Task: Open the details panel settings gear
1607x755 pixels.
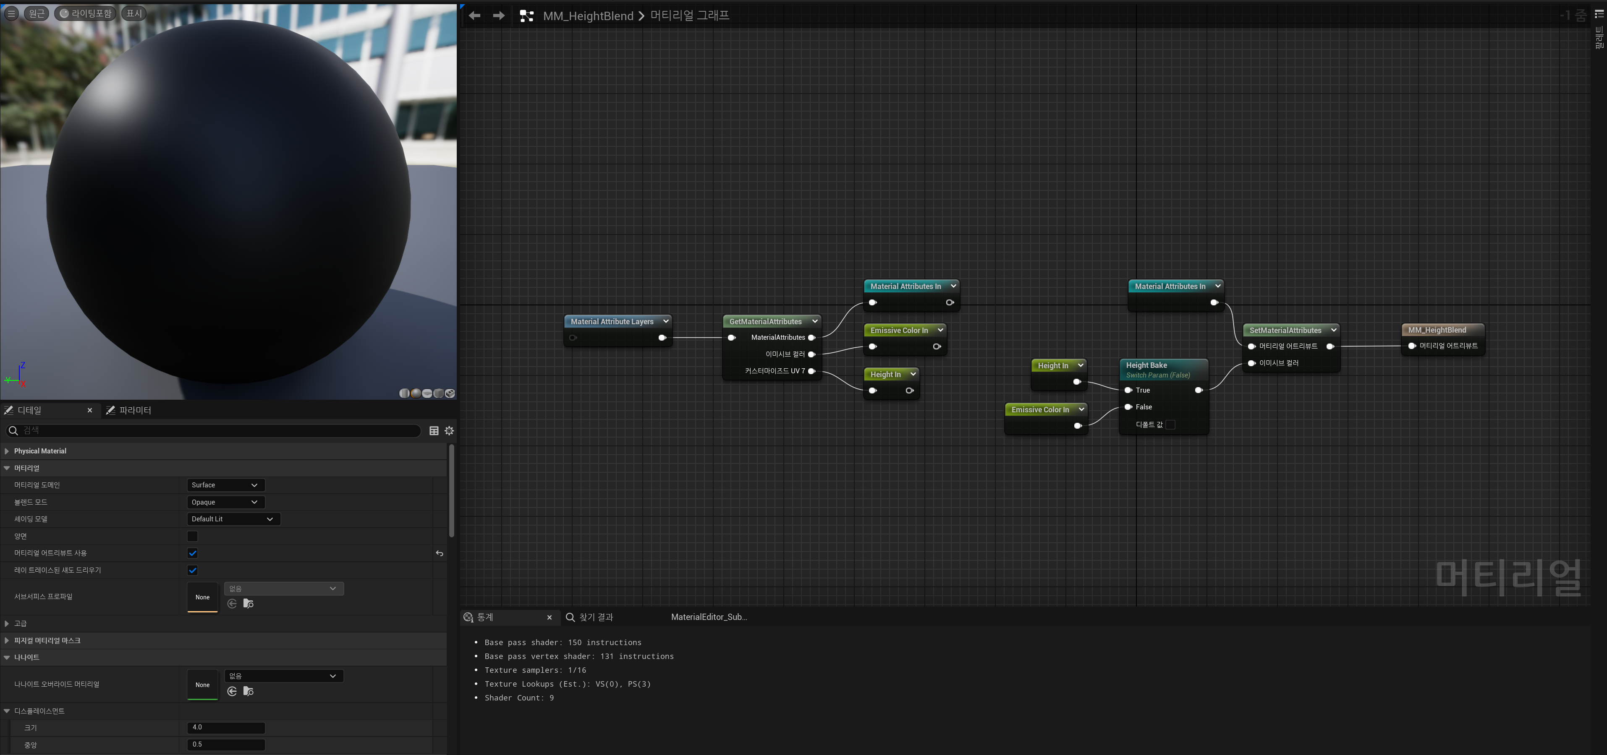Action: 449,430
